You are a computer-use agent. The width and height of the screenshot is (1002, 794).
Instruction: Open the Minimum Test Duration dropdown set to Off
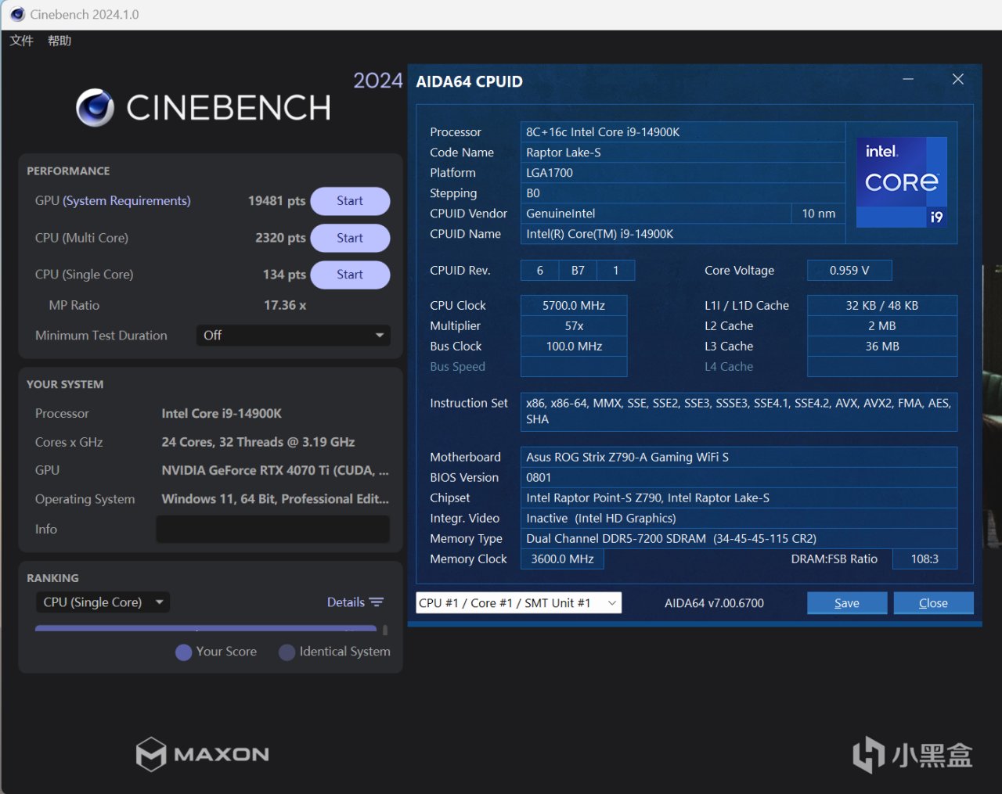(293, 335)
